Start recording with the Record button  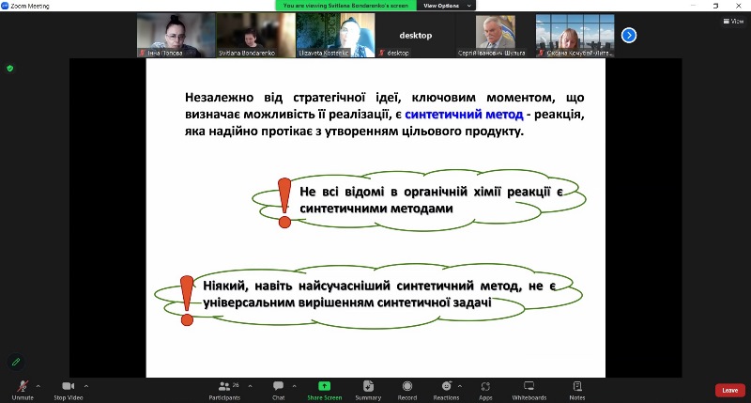pos(407,391)
